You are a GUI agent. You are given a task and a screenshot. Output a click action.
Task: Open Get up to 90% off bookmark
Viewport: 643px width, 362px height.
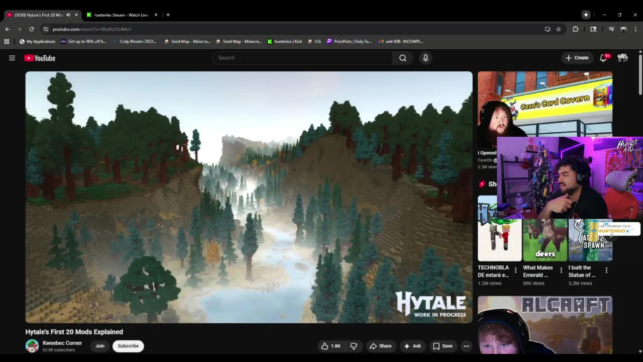pos(83,42)
